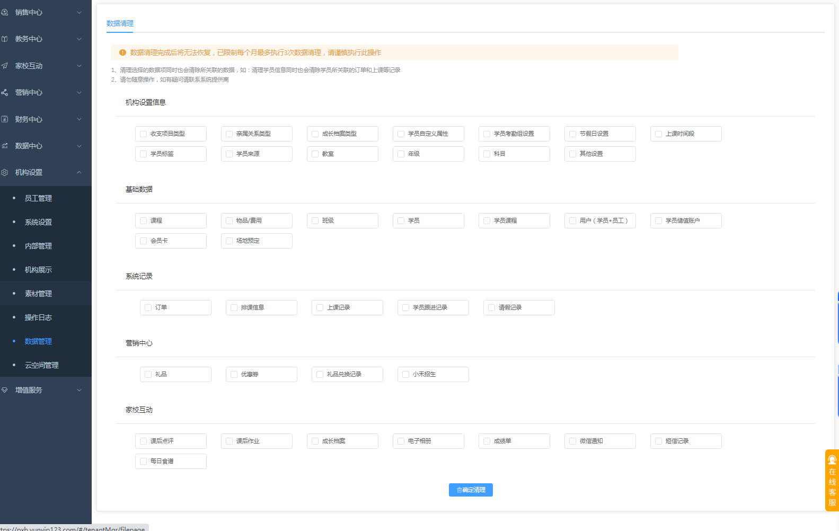Check the 年级 checkbox
Screen dimensions: 839x531
click(401, 154)
